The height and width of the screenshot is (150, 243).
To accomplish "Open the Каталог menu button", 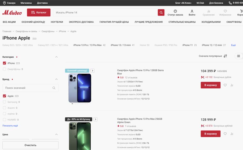I will (x=39, y=13).
